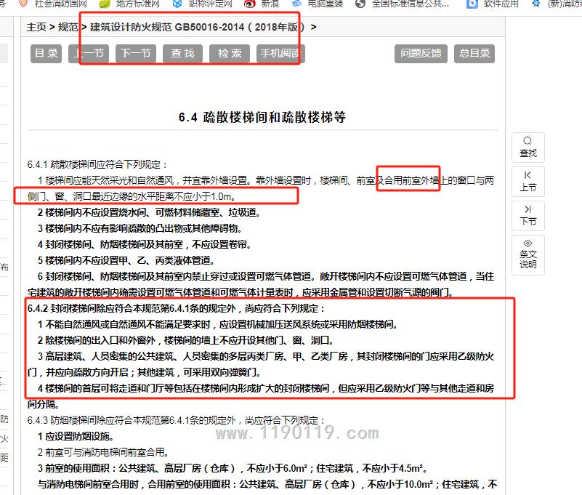Open the 全国标准信息公共 bookmark
The width and height of the screenshot is (582, 495).
click(360, 4)
